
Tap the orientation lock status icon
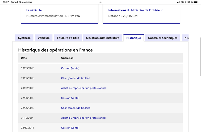pyautogui.click(x=185, y=2)
